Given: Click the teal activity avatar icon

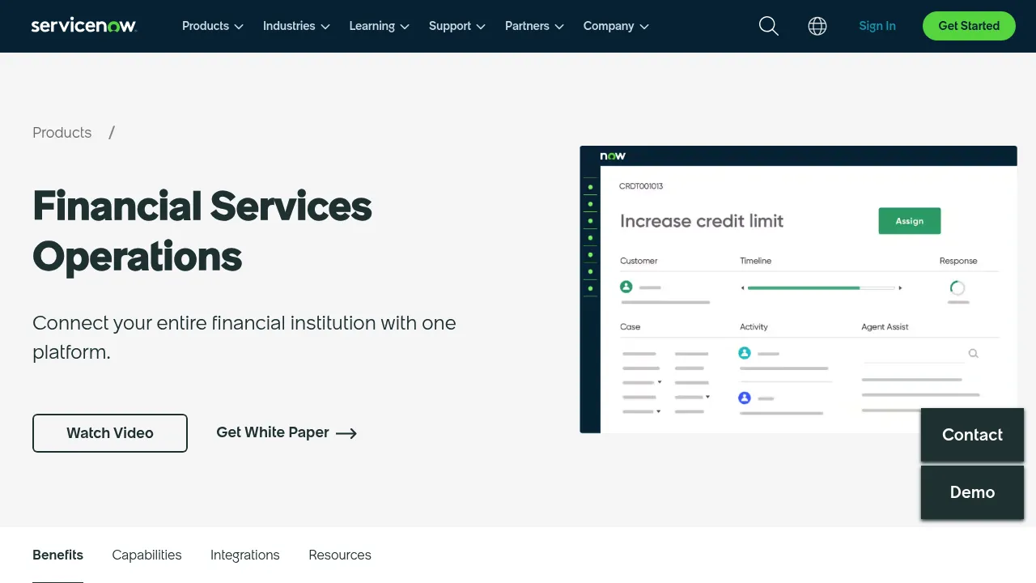Looking at the screenshot, I should pyautogui.click(x=745, y=353).
